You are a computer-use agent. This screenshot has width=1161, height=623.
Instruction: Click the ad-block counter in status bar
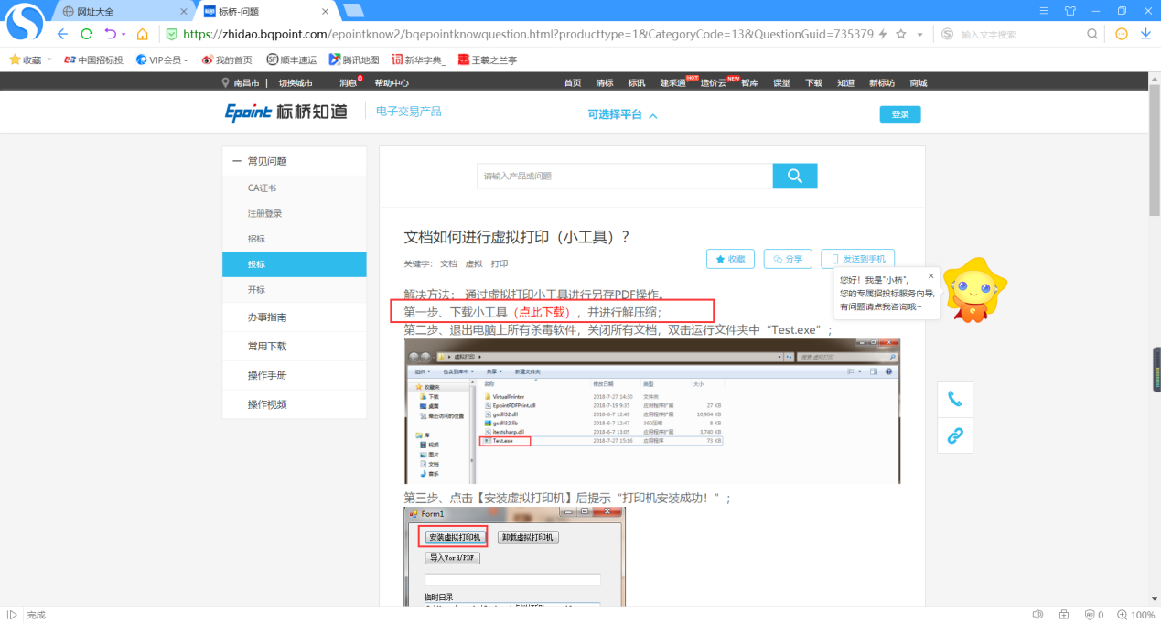tap(1094, 615)
